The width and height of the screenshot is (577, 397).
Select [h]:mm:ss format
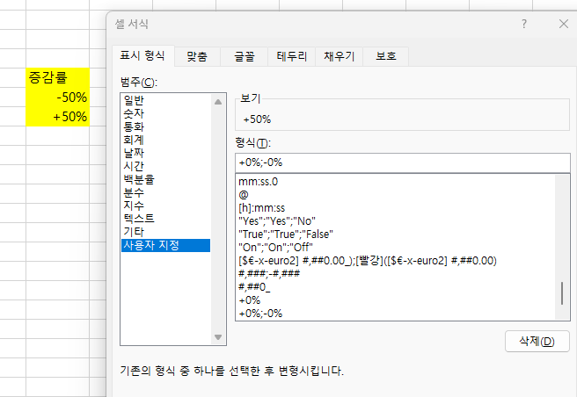point(396,208)
